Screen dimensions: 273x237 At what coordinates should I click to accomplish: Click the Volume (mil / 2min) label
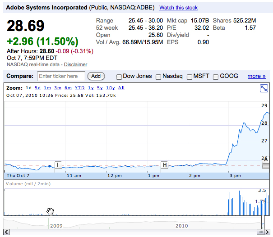point(28,184)
